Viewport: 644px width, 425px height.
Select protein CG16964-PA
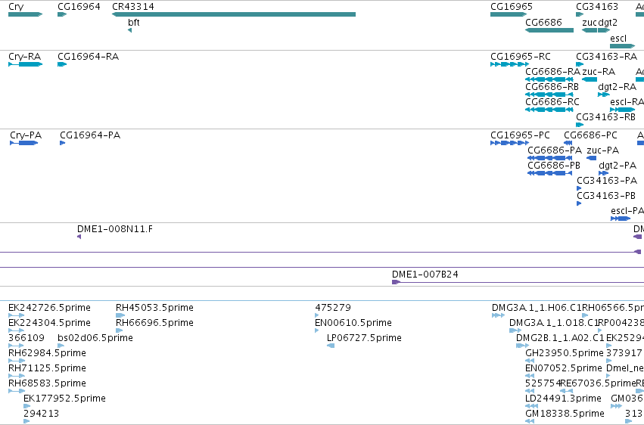point(90,135)
